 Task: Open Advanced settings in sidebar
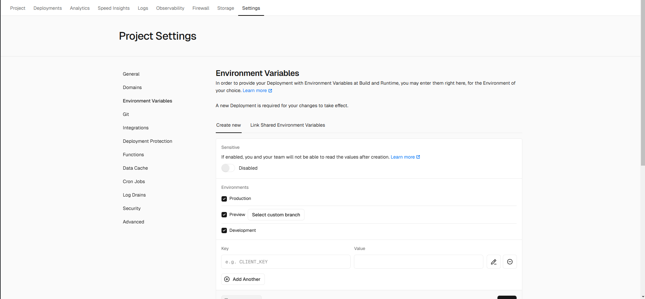tap(133, 222)
